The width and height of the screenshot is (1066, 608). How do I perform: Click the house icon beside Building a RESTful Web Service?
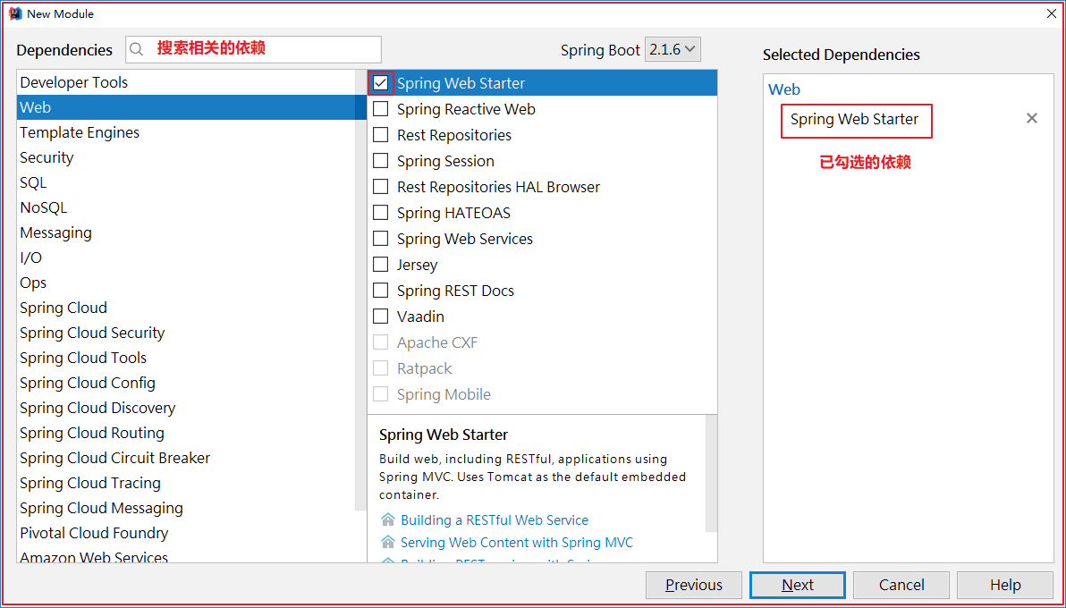click(x=387, y=520)
